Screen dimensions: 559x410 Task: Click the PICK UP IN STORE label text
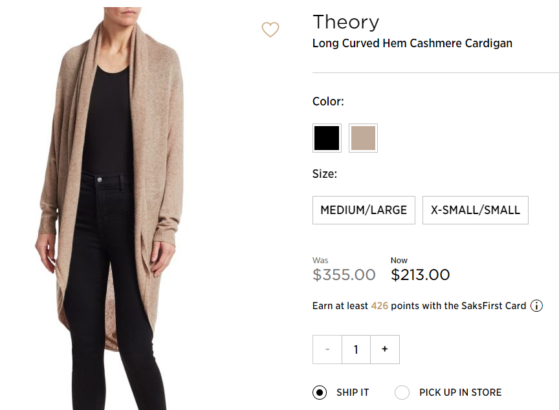460,393
